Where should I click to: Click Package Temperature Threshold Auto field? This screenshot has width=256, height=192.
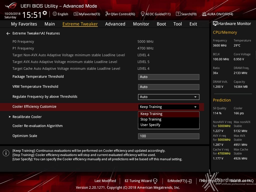pyautogui.click(x=169, y=77)
